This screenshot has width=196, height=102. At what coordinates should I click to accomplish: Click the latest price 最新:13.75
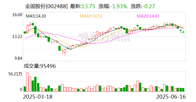point(83,6)
